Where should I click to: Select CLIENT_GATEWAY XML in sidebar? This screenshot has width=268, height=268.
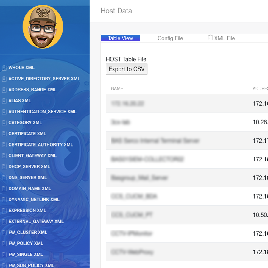tap(32, 156)
